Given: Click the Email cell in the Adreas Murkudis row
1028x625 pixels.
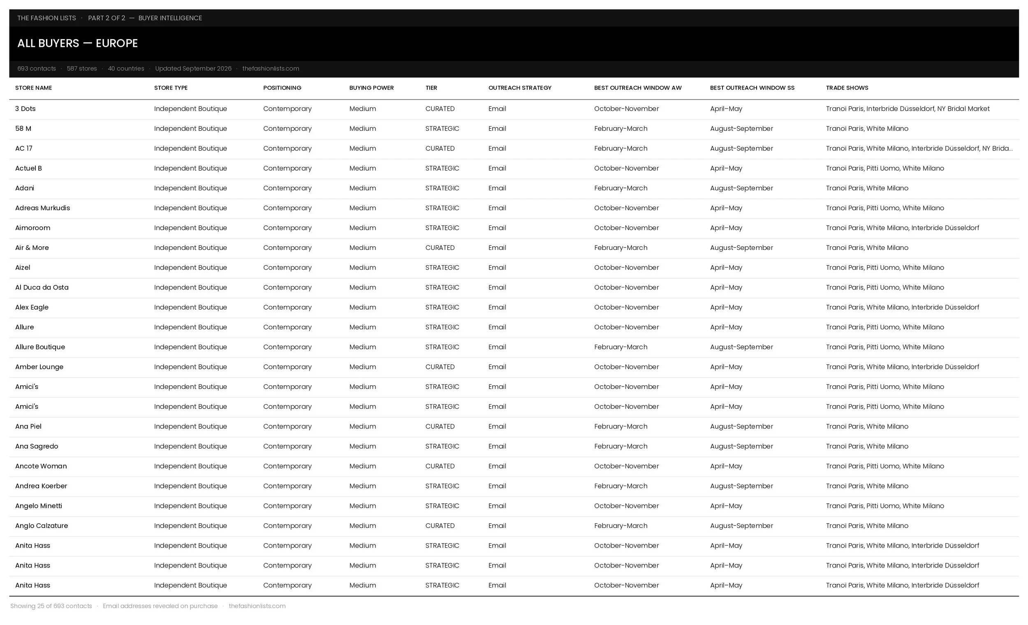Looking at the screenshot, I should (497, 208).
